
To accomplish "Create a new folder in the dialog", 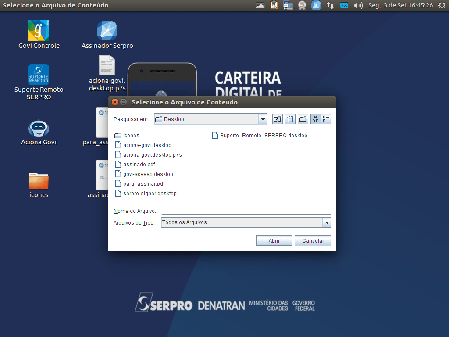I will (x=303, y=119).
